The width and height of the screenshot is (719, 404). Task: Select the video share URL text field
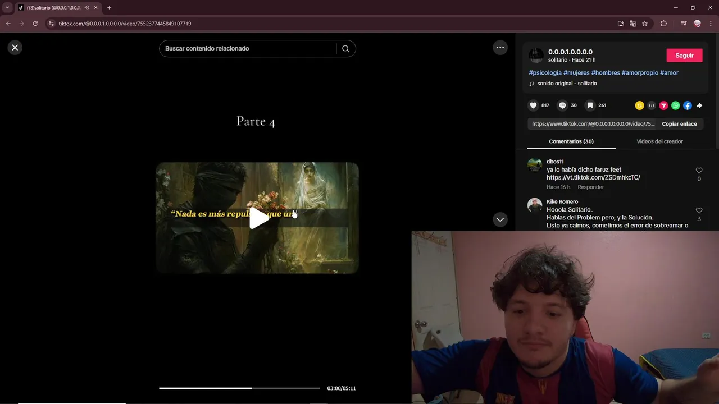coord(593,124)
